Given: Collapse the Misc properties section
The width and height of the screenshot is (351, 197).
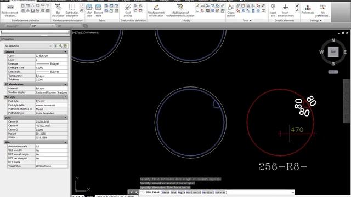Looking at the screenshot, I should point(65,142).
